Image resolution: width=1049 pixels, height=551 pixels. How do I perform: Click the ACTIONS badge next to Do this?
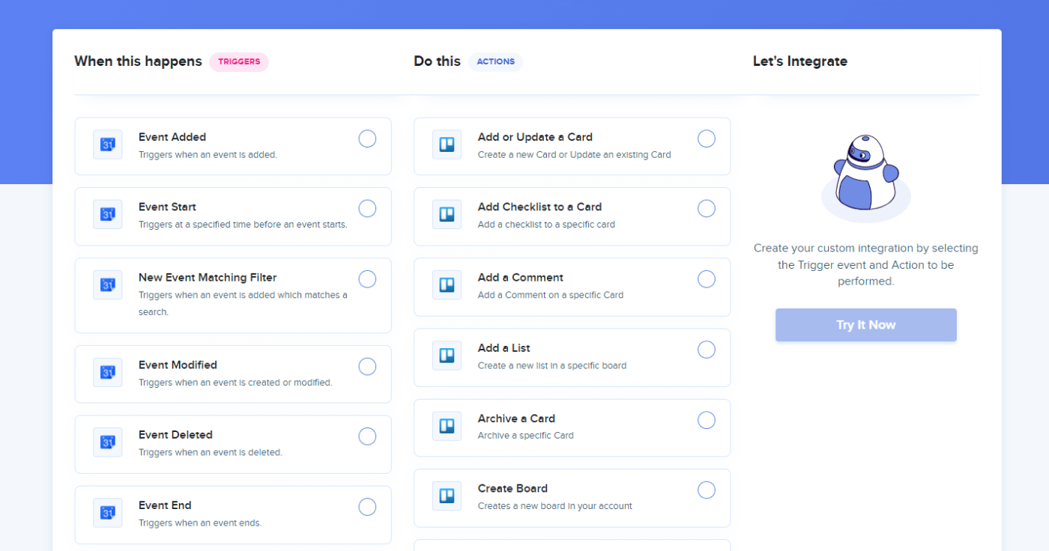pyautogui.click(x=495, y=61)
